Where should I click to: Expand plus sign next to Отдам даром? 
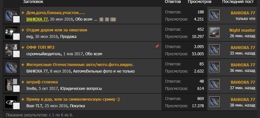[x=23, y=30]
